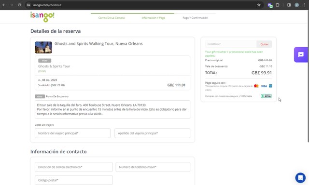Bookmark this page with star icon
The image size is (309, 185).
259,5
